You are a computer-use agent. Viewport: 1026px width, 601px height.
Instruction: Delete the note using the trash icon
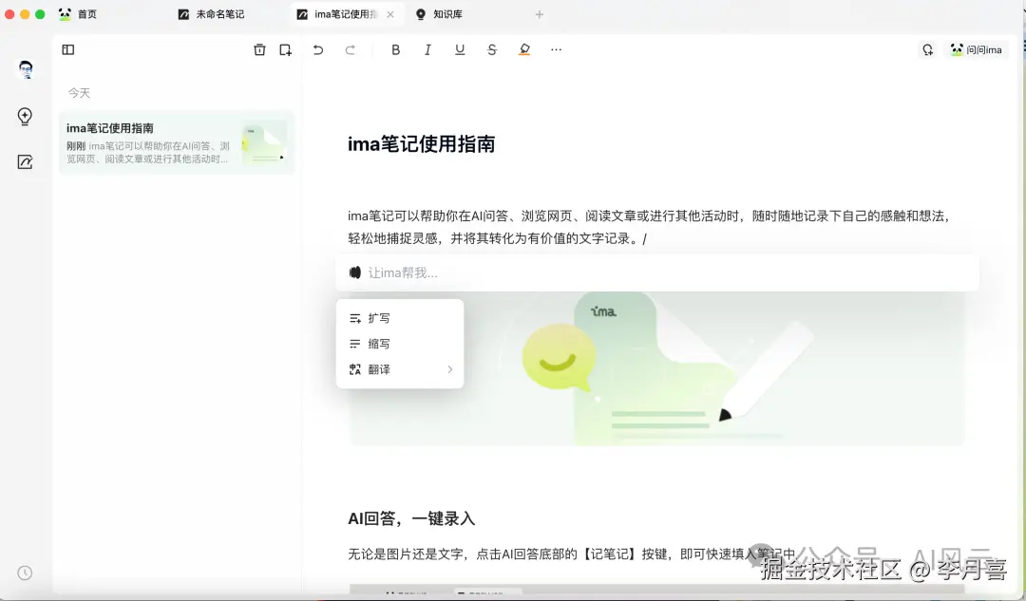[x=259, y=49]
